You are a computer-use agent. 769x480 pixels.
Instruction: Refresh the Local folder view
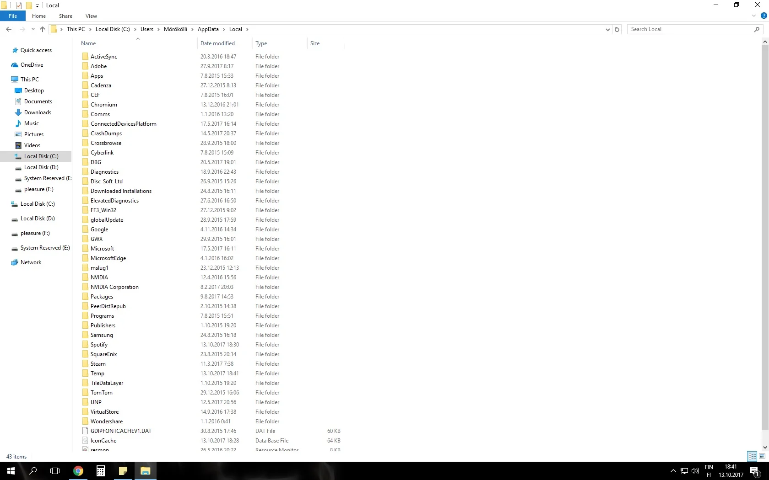click(617, 29)
